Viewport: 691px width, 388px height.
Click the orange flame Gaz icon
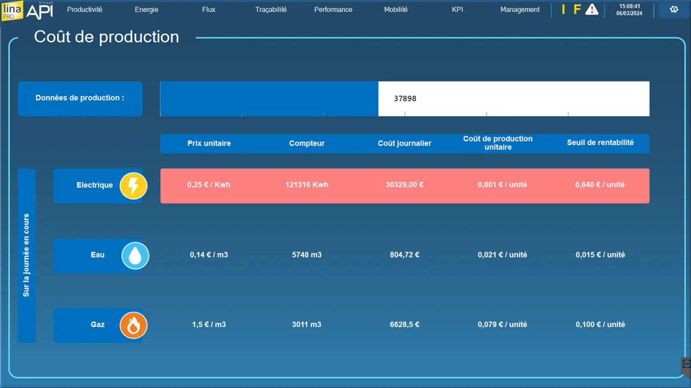coord(133,325)
